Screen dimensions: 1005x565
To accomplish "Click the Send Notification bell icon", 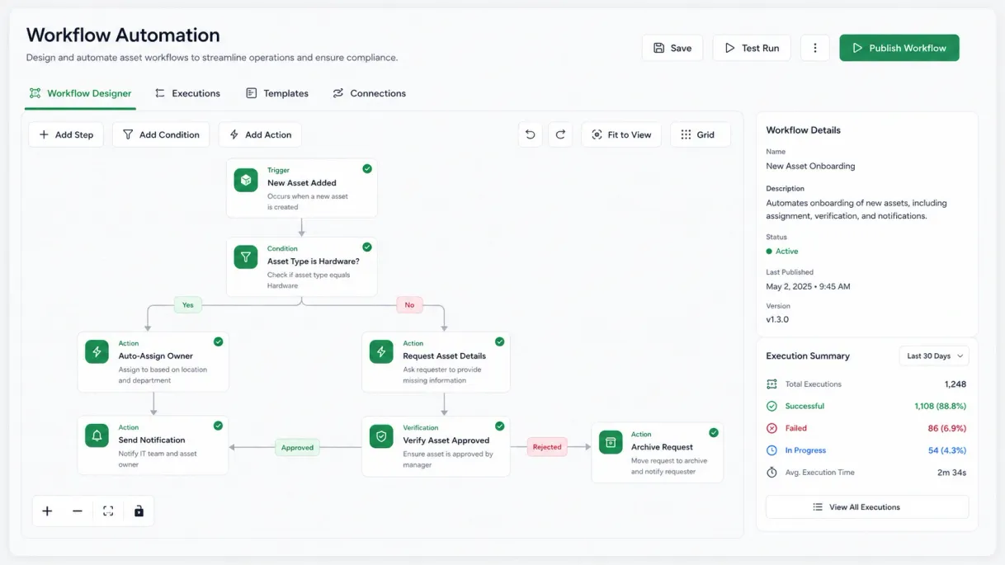I will click(97, 436).
